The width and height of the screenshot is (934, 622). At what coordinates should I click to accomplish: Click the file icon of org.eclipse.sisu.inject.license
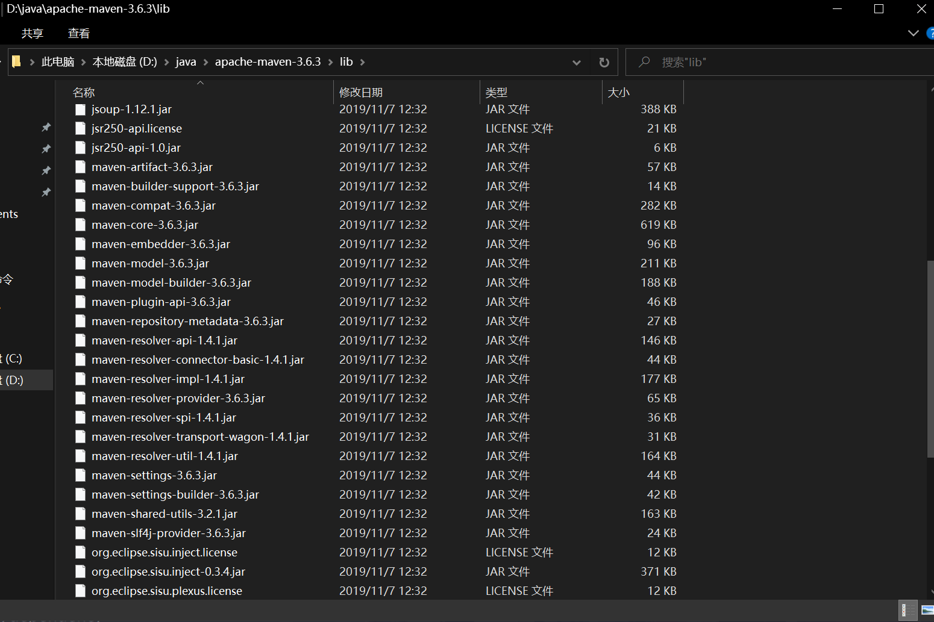click(80, 553)
